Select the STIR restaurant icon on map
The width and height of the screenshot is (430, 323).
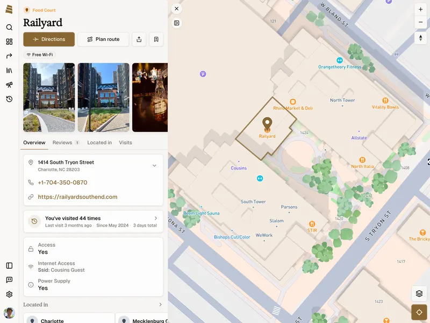point(312,224)
